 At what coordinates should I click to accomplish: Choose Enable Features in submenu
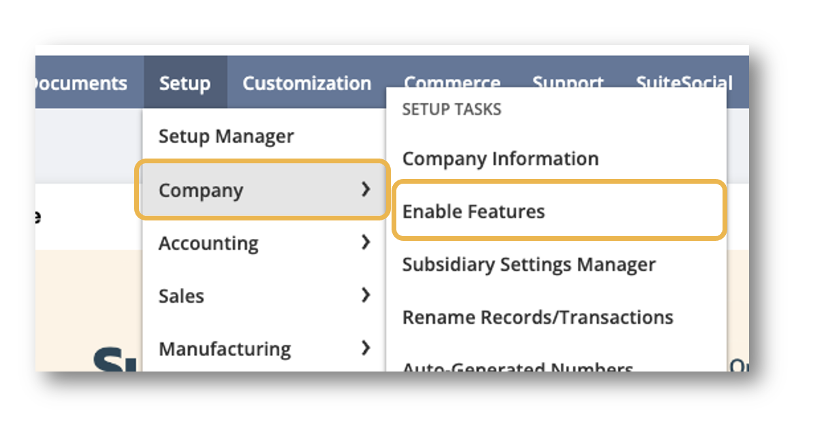[559, 210]
